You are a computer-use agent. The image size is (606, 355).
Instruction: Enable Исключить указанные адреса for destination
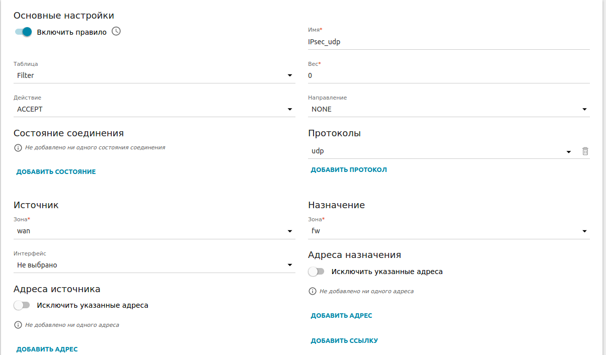click(x=317, y=272)
